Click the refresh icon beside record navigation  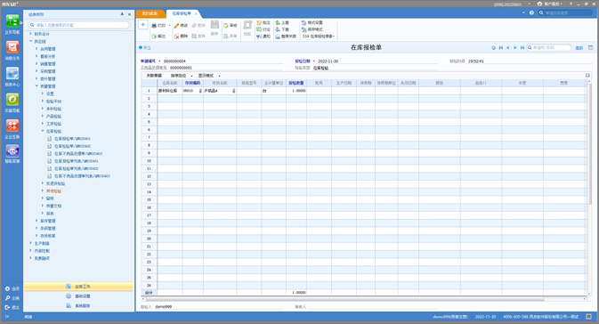pos(494,48)
